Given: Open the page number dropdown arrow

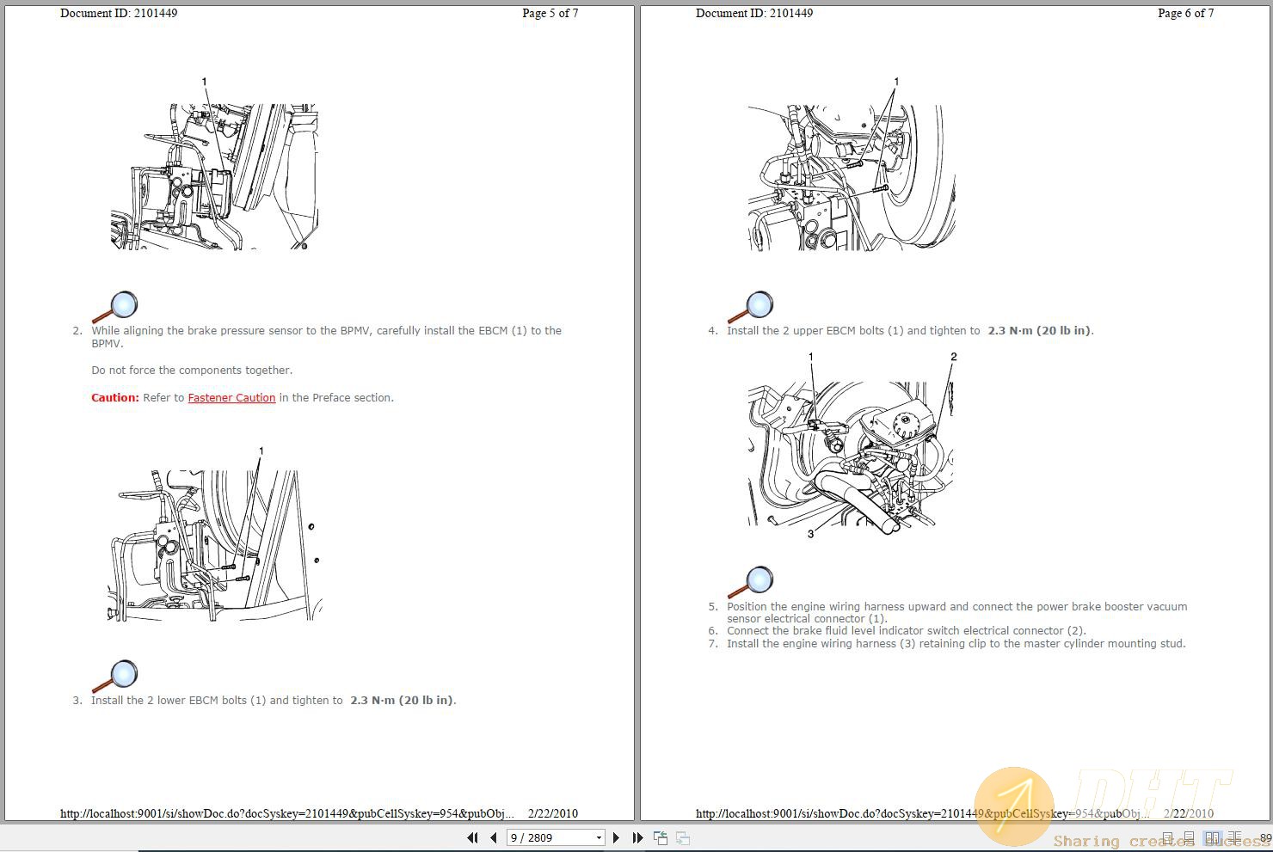Looking at the screenshot, I should coord(599,837).
